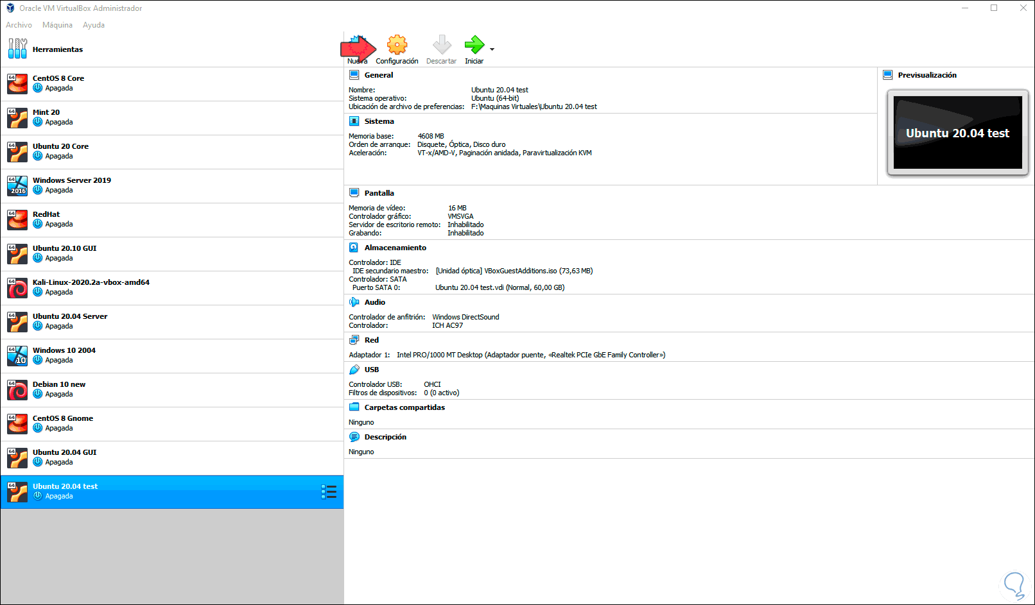Click the Sistema section chip icon
Viewport: 1035px width, 605px height.
pos(354,121)
